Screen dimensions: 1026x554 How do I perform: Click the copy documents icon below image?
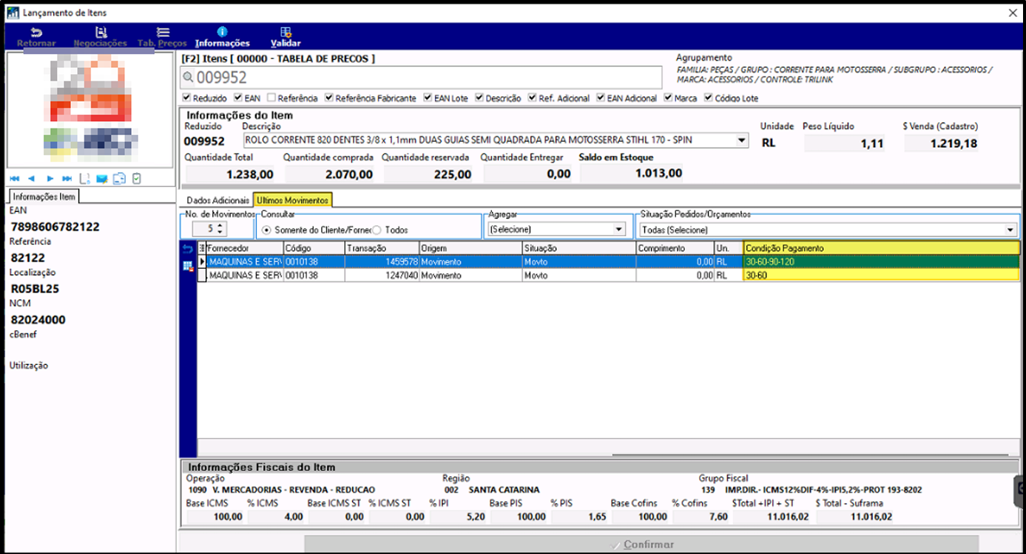click(119, 179)
